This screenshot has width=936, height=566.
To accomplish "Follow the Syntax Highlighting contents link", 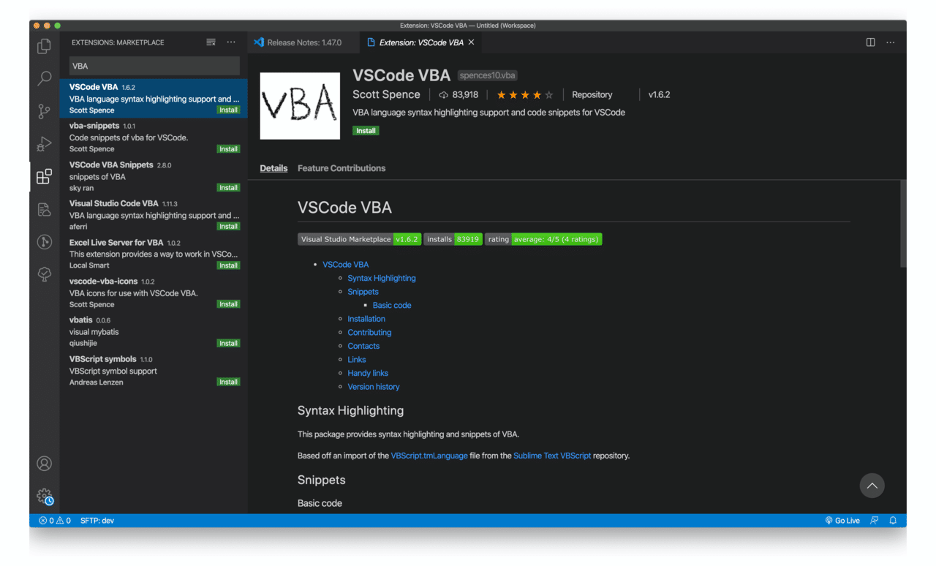I will coord(382,279).
